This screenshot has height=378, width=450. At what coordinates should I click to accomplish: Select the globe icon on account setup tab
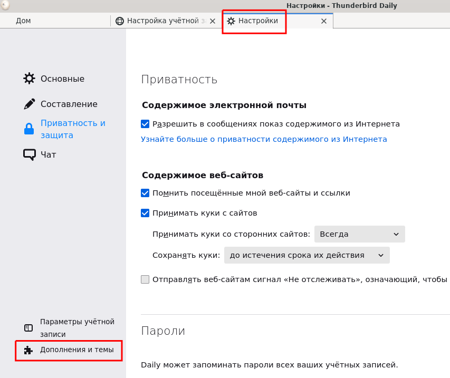(x=119, y=21)
